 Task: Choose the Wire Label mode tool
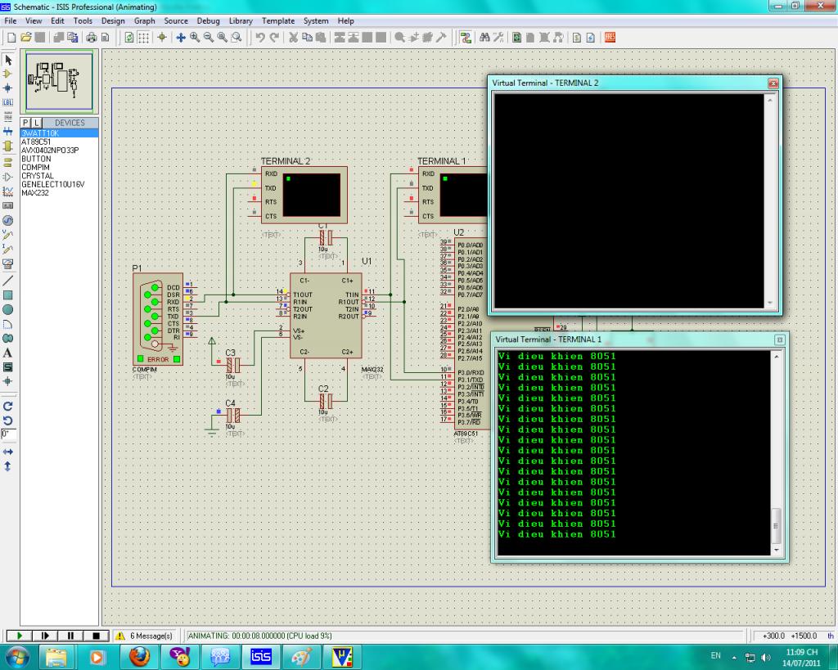(x=8, y=102)
